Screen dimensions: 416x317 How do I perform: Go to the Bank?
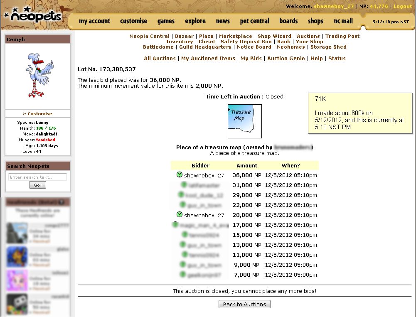(283, 42)
